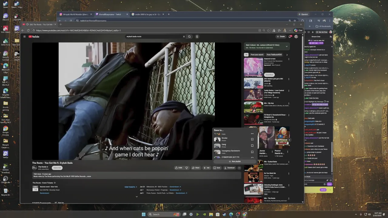Switch to Wroyals World Wonder browser tab

(x=76, y=14)
